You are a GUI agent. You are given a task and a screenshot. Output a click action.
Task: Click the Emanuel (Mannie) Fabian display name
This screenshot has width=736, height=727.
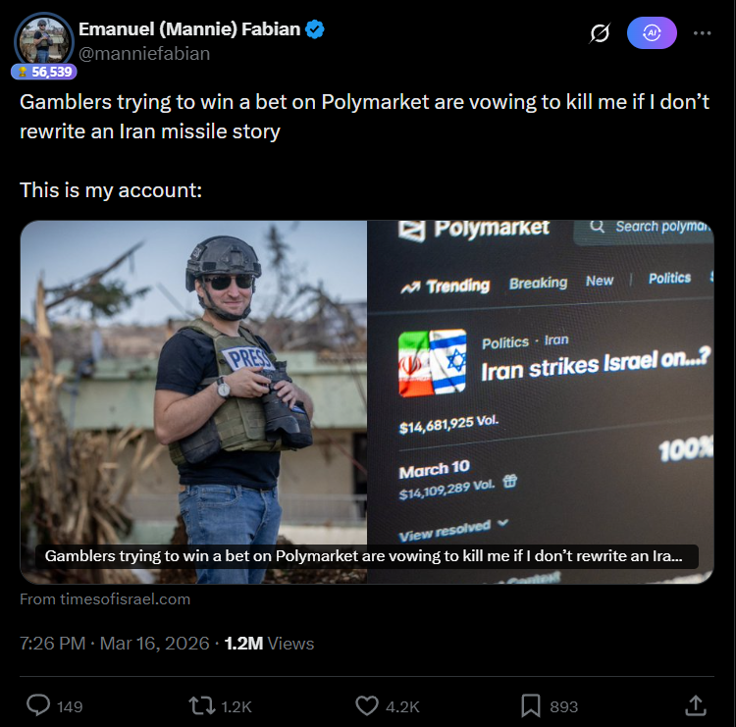point(189,30)
